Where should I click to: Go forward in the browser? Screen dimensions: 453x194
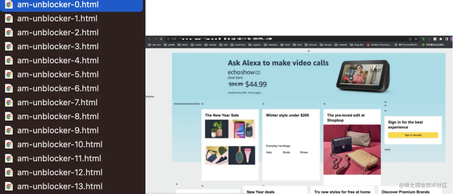point(155,39)
